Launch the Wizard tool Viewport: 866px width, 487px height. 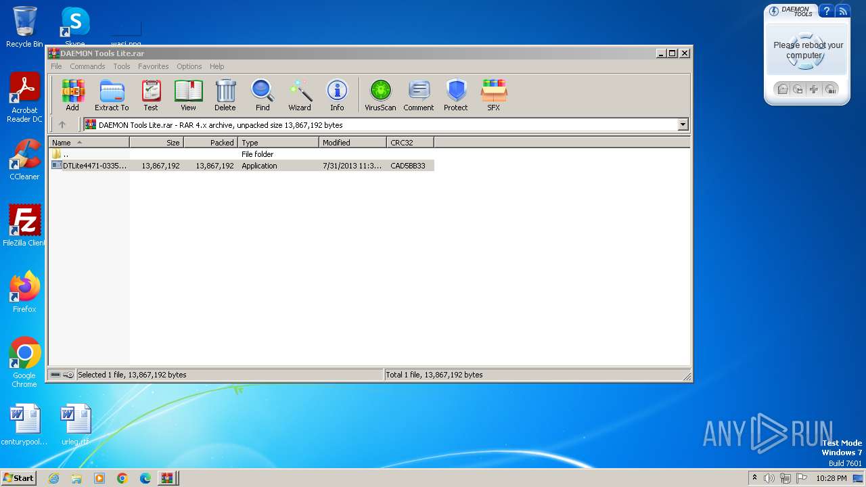[300, 95]
